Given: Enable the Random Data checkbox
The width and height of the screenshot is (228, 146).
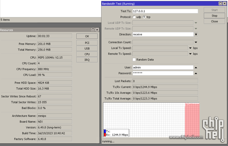Looking at the screenshot, I should pyautogui.click(x=134, y=59).
